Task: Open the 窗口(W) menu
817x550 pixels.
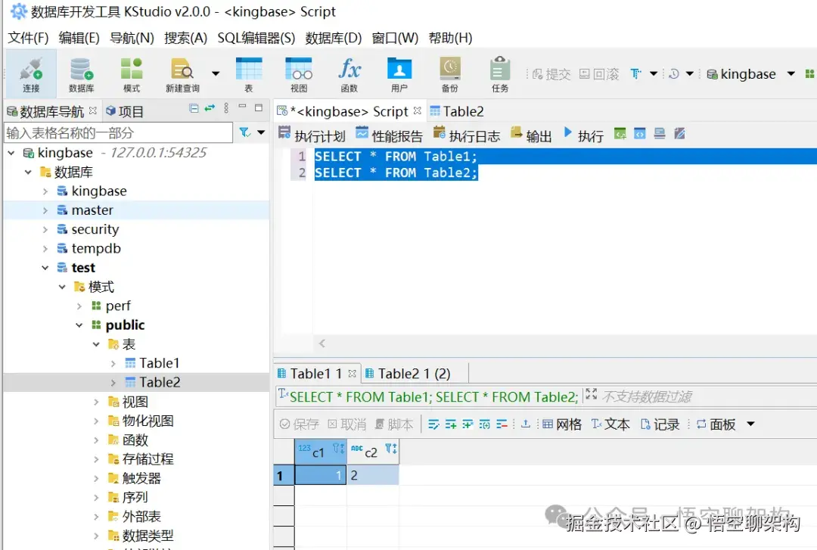Action: (395, 38)
